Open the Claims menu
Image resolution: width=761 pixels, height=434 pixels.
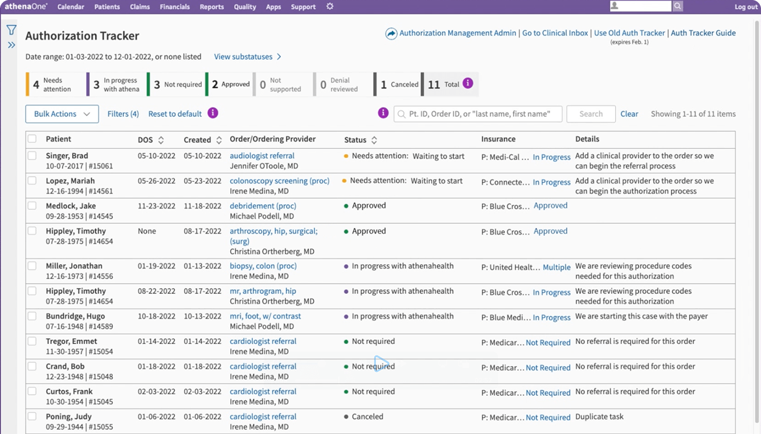click(x=140, y=7)
